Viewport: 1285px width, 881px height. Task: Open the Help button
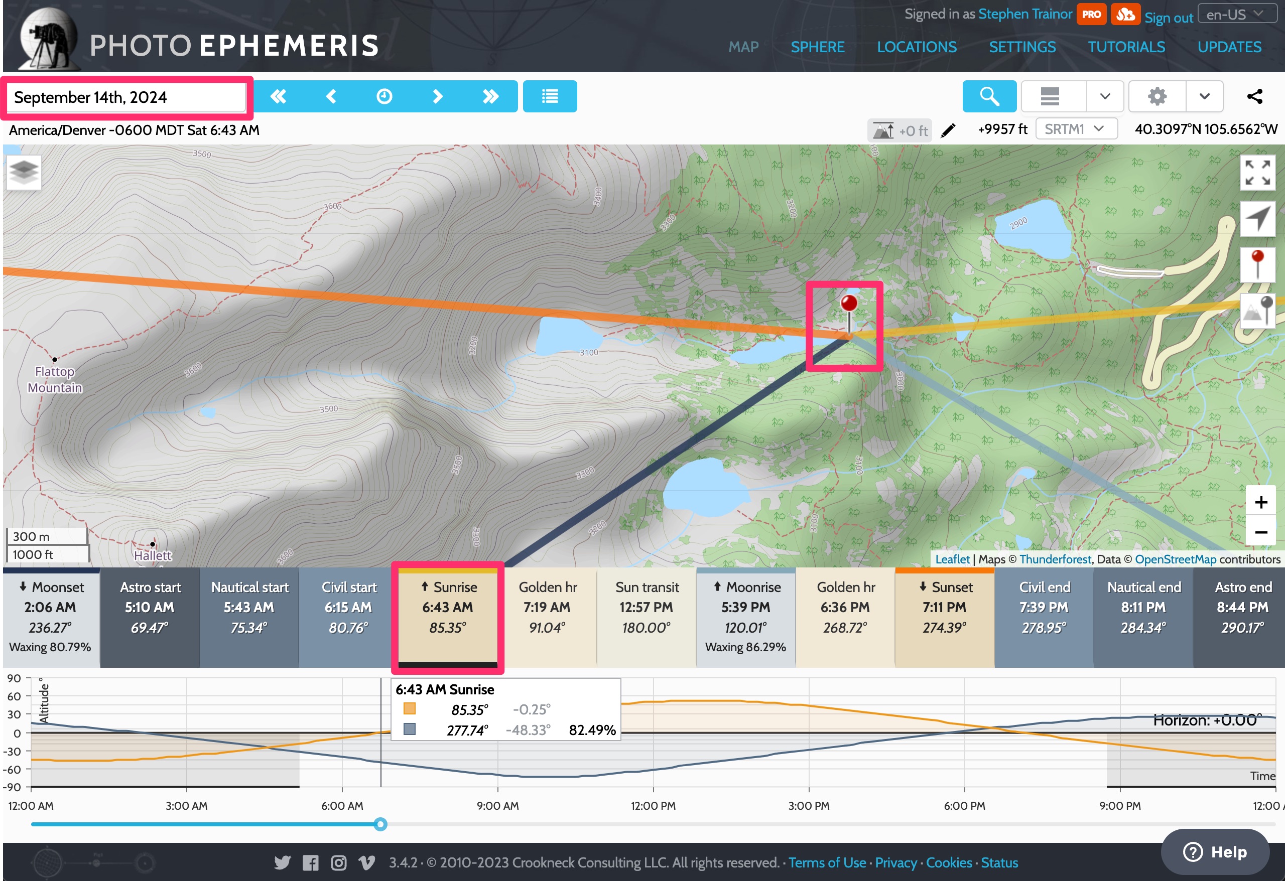point(1215,852)
